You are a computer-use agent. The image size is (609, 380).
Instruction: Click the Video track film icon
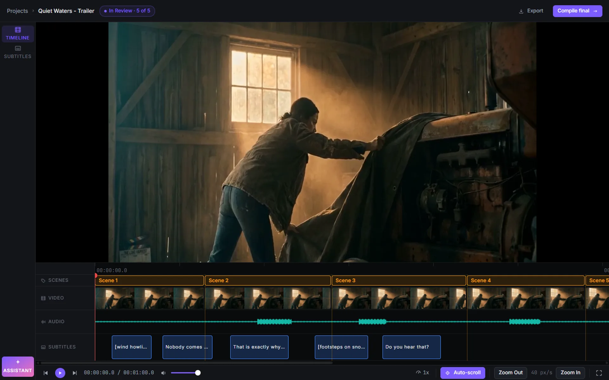(x=43, y=298)
